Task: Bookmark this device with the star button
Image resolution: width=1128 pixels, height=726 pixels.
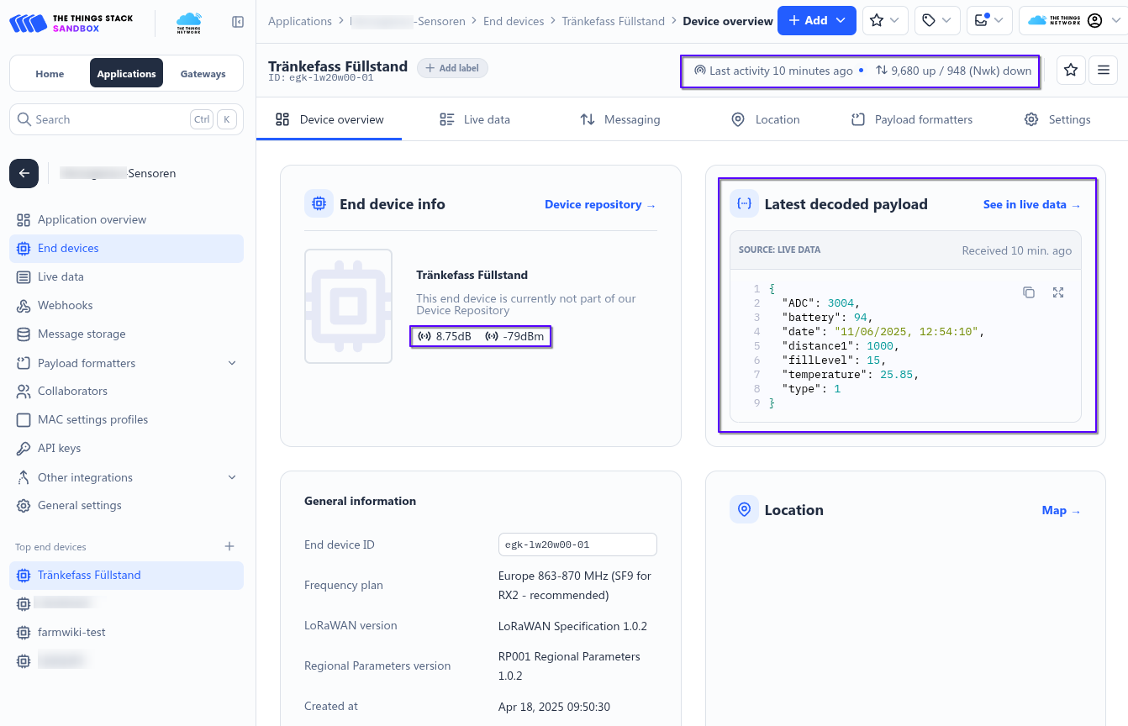Action: point(1070,71)
